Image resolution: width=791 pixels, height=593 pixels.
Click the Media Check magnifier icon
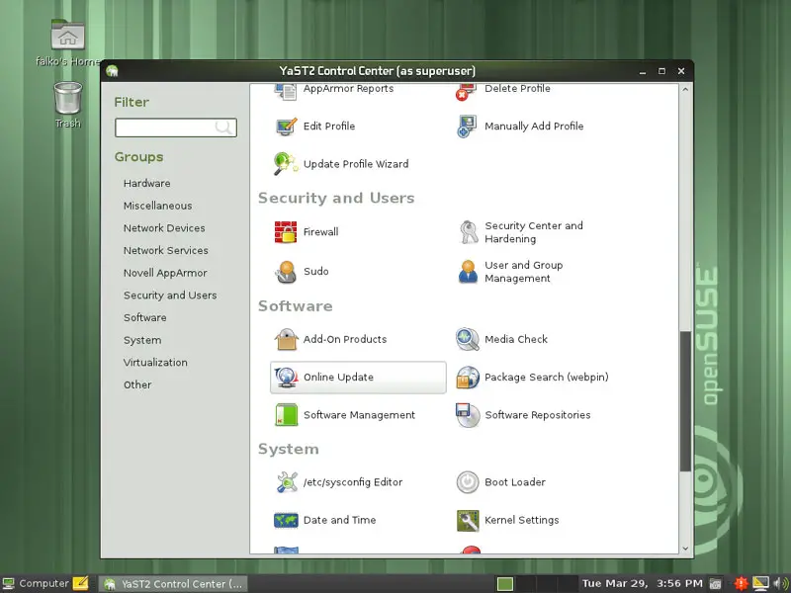[468, 339]
